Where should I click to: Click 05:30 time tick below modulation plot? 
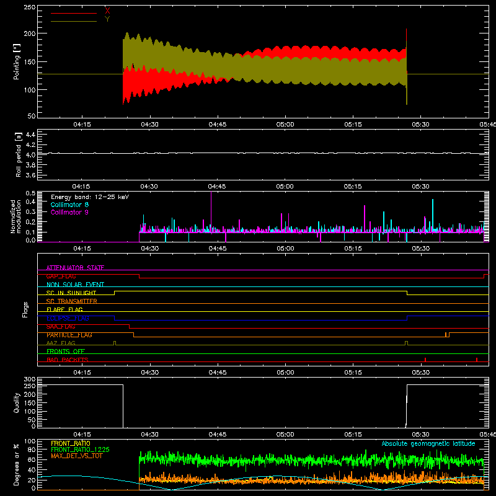point(421,249)
